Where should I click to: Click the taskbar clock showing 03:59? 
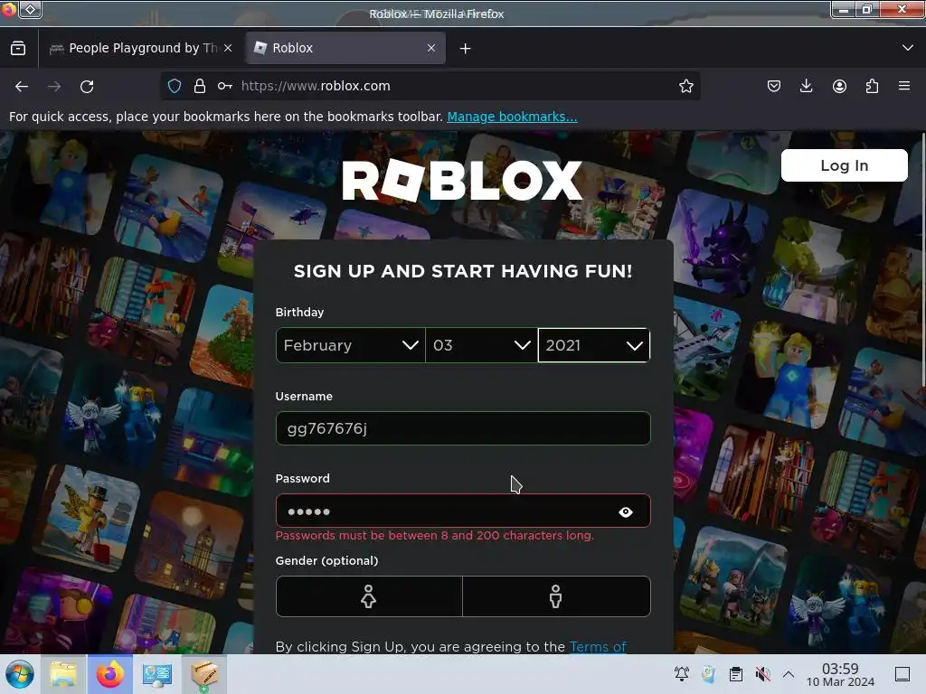pos(840,675)
